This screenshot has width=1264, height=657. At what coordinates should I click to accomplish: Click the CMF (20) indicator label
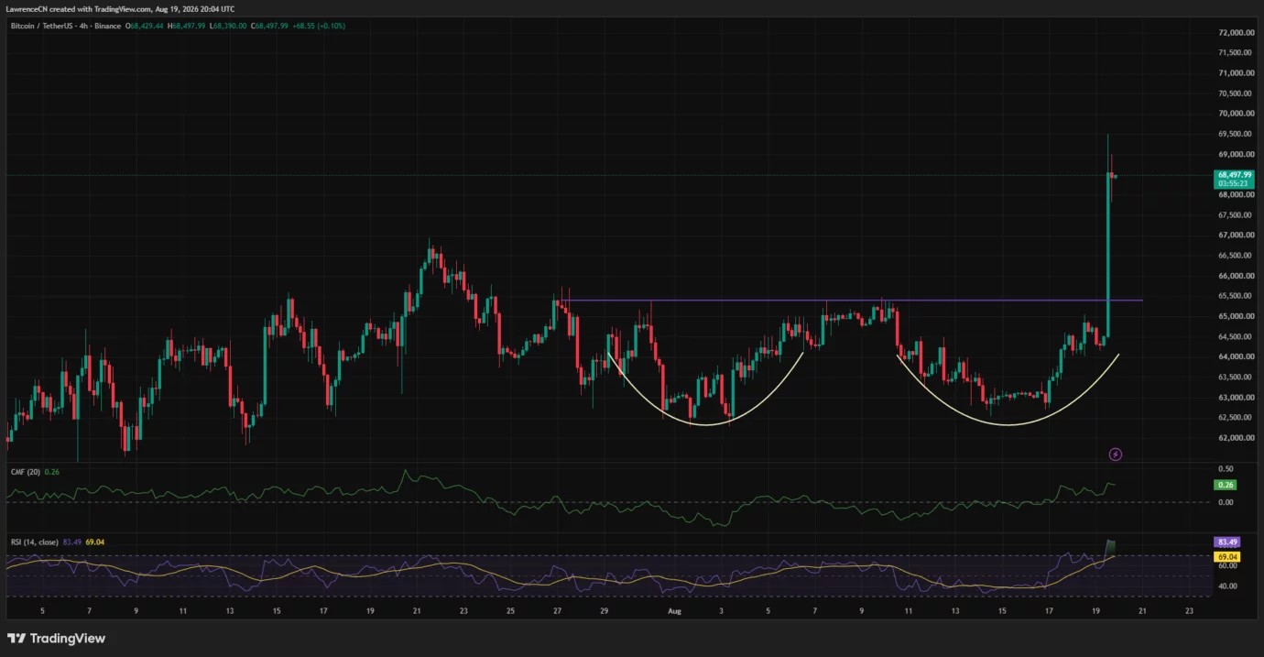[25, 472]
